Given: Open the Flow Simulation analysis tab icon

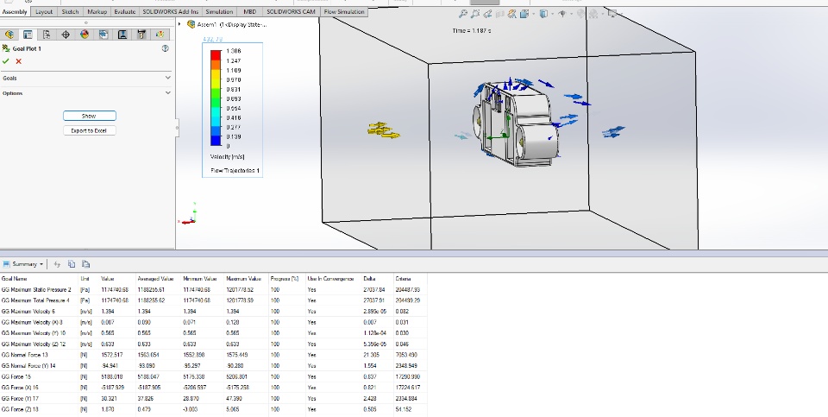Looking at the screenshot, I should [x=103, y=35].
